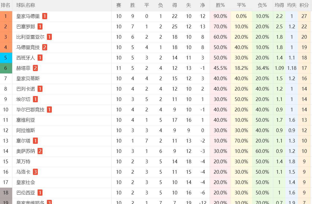Click the red badge beside 比利亚雷亚尔
312x204 pixels.
click(49, 37)
